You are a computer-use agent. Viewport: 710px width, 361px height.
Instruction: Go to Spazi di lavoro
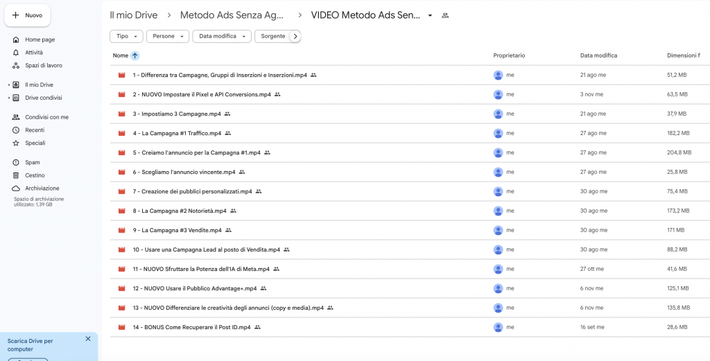tap(43, 66)
